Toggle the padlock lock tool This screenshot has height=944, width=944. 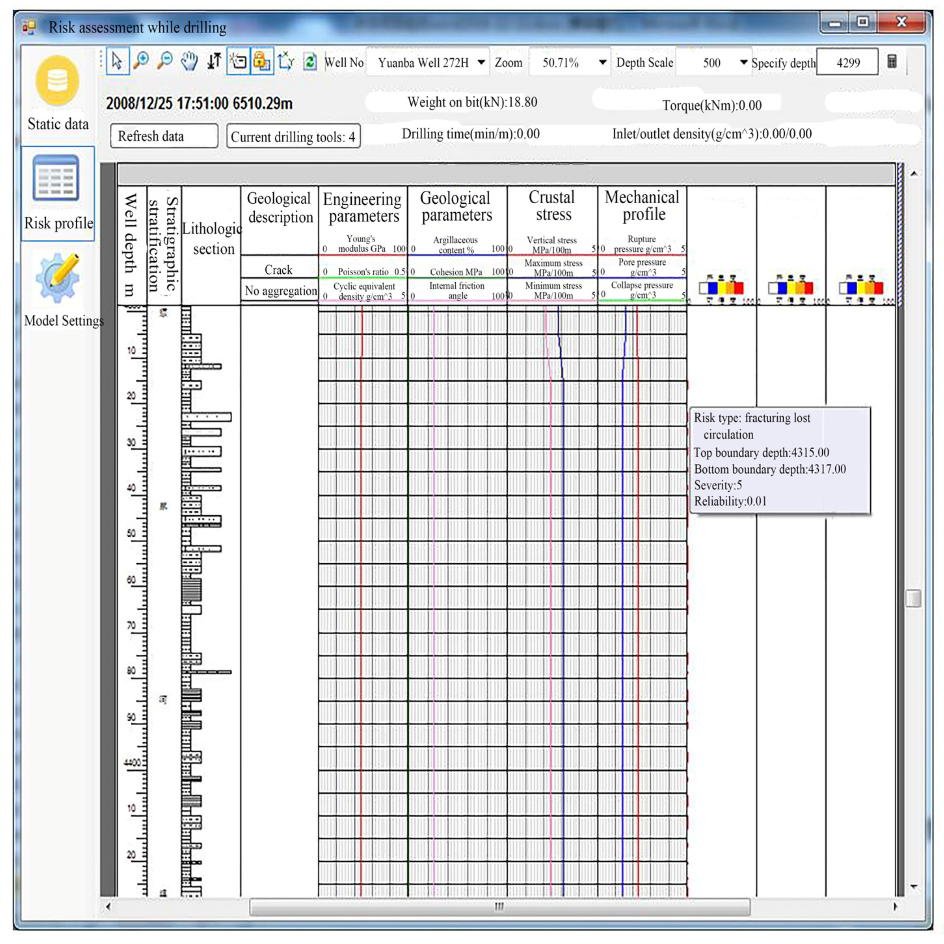pos(262,61)
